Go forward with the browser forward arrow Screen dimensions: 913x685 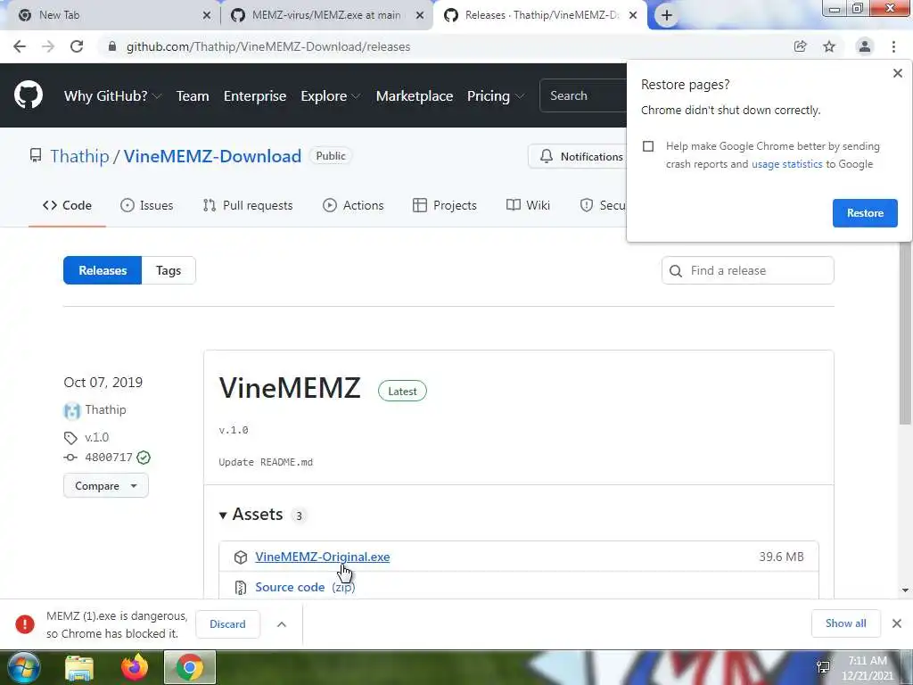(48, 46)
